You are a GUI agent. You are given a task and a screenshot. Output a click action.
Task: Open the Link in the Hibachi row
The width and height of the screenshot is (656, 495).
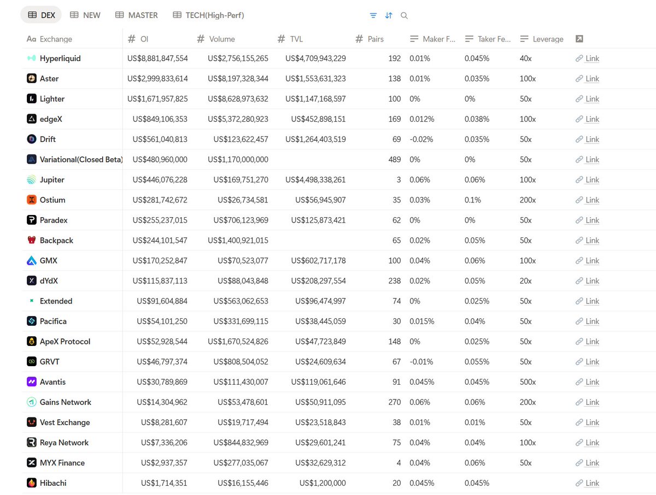[588, 482]
